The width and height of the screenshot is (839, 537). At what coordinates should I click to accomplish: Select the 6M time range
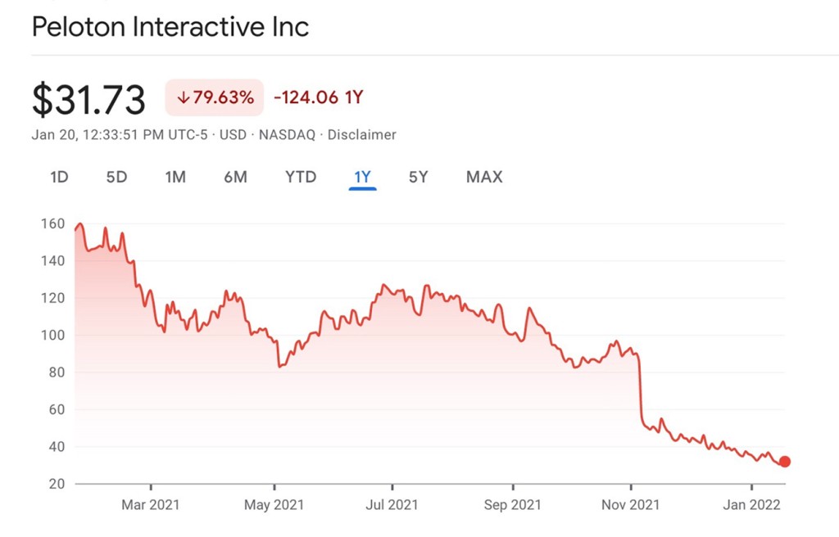pos(235,177)
